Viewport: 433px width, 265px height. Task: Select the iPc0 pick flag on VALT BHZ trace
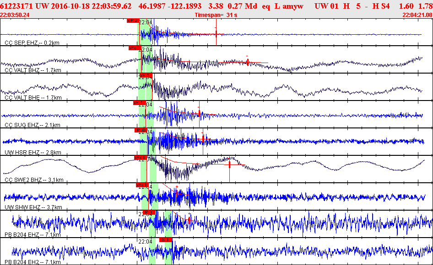pos(135,48)
